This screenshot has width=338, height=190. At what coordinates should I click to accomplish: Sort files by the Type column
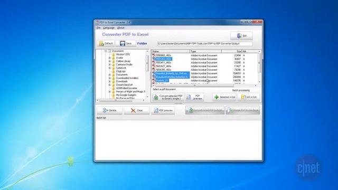point(205,52)
